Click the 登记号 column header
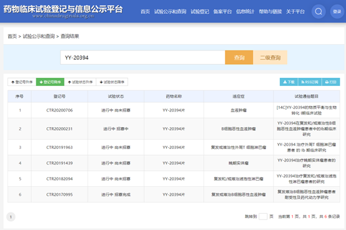Viewport: 346px width, 230px height. click(59, 96)
